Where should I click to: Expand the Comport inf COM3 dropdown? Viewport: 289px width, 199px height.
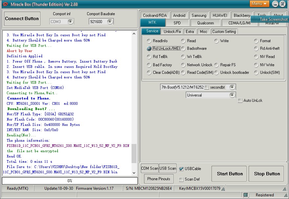(70, 22)
